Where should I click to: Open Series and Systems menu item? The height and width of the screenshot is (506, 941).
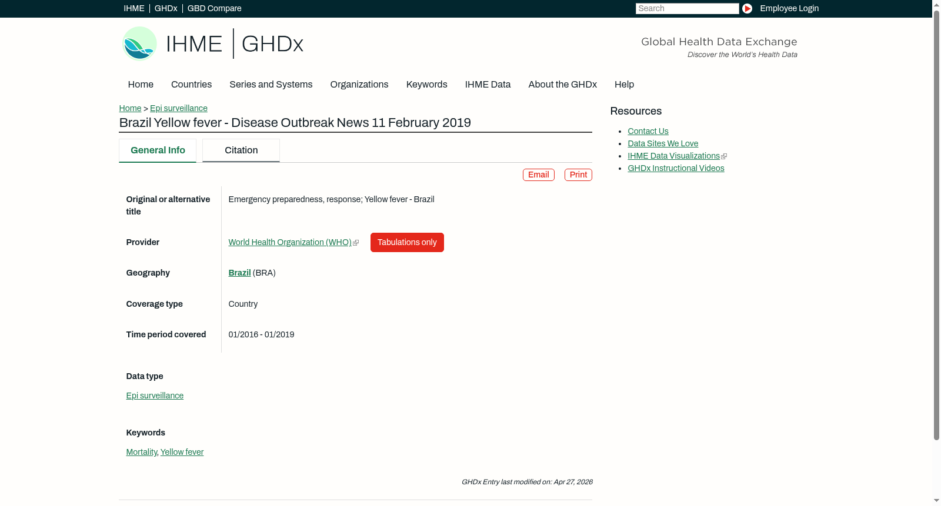[x=271, y=85]
